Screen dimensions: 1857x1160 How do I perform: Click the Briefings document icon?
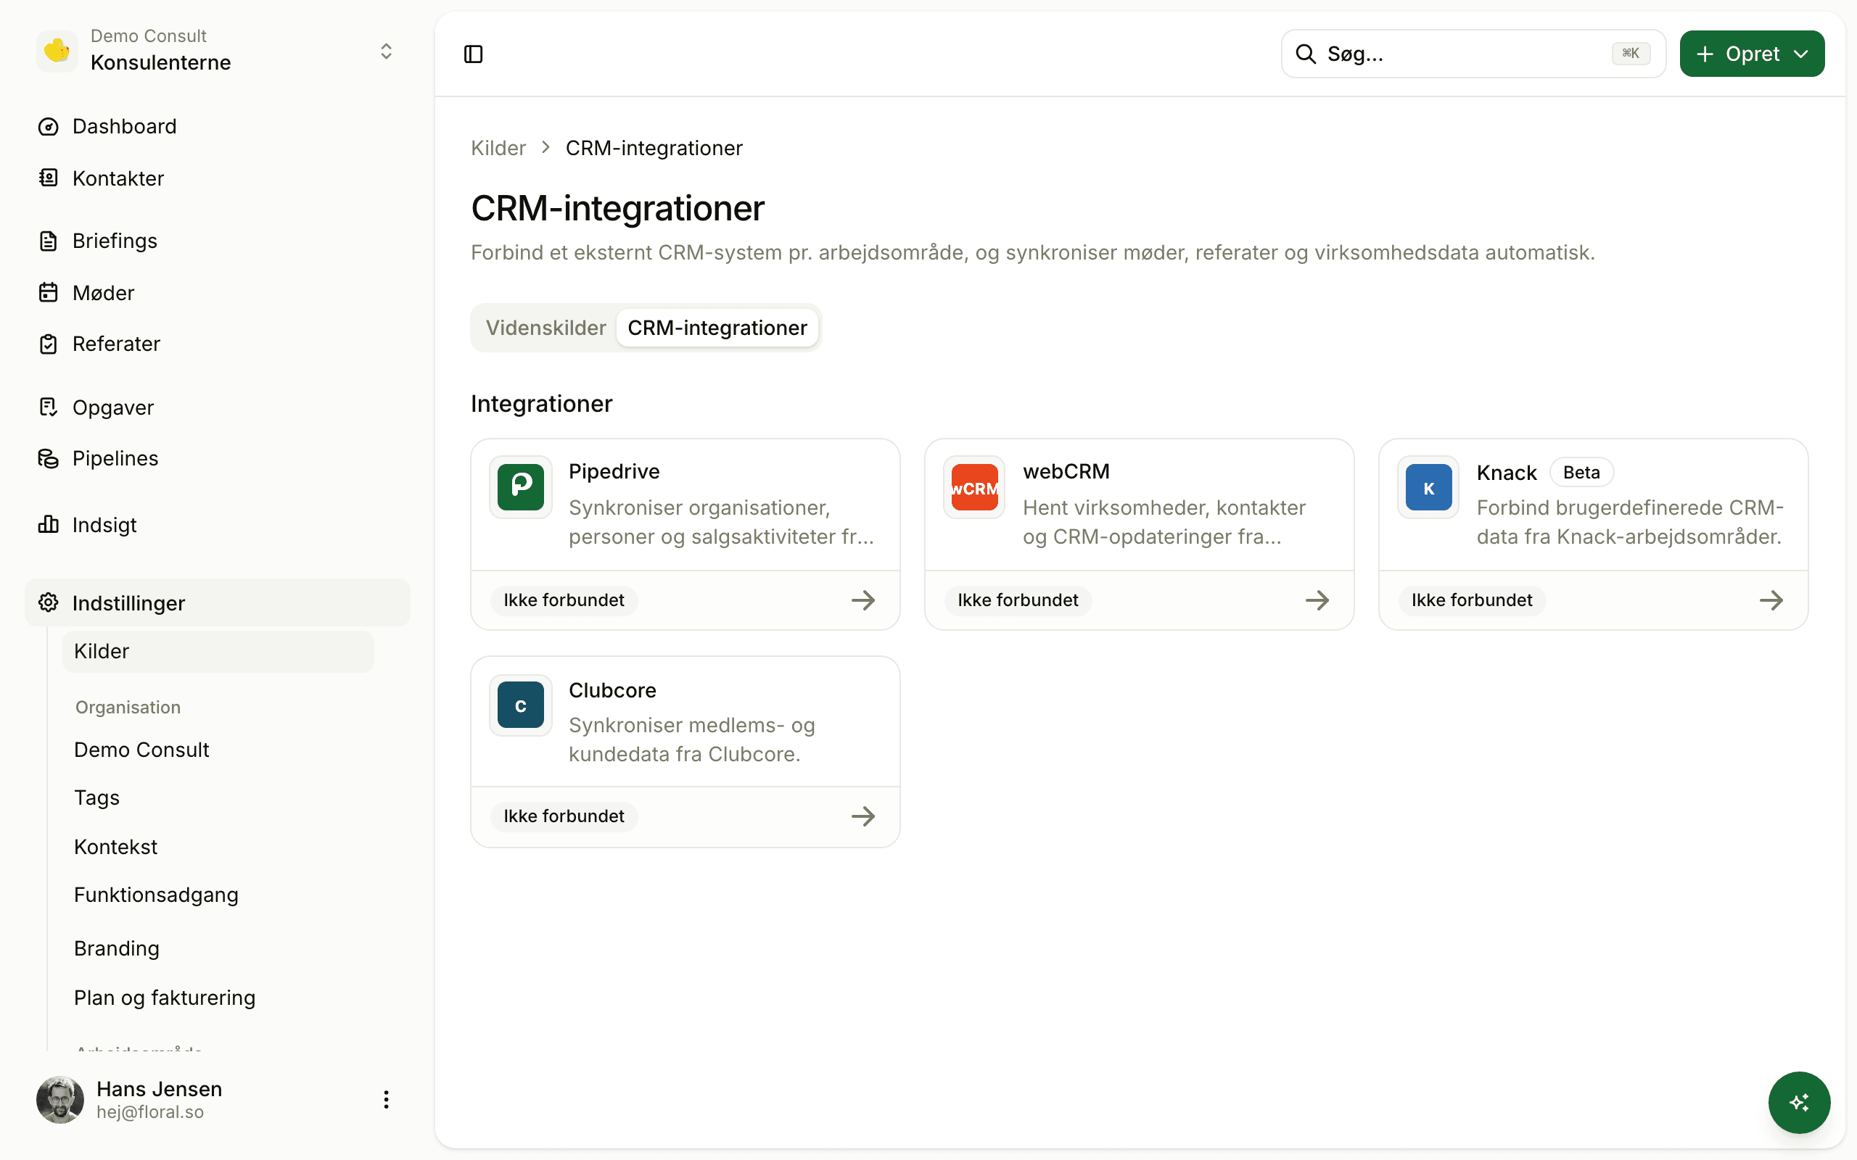point(49,241)
